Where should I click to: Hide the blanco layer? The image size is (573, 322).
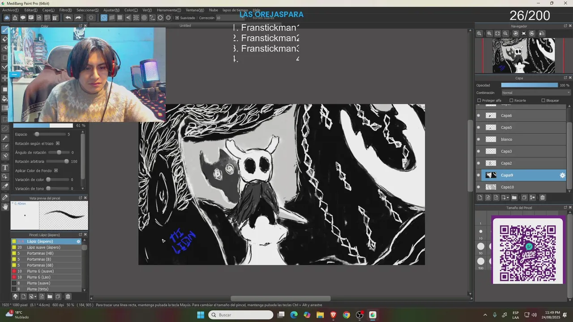click(x=479, y=140)
